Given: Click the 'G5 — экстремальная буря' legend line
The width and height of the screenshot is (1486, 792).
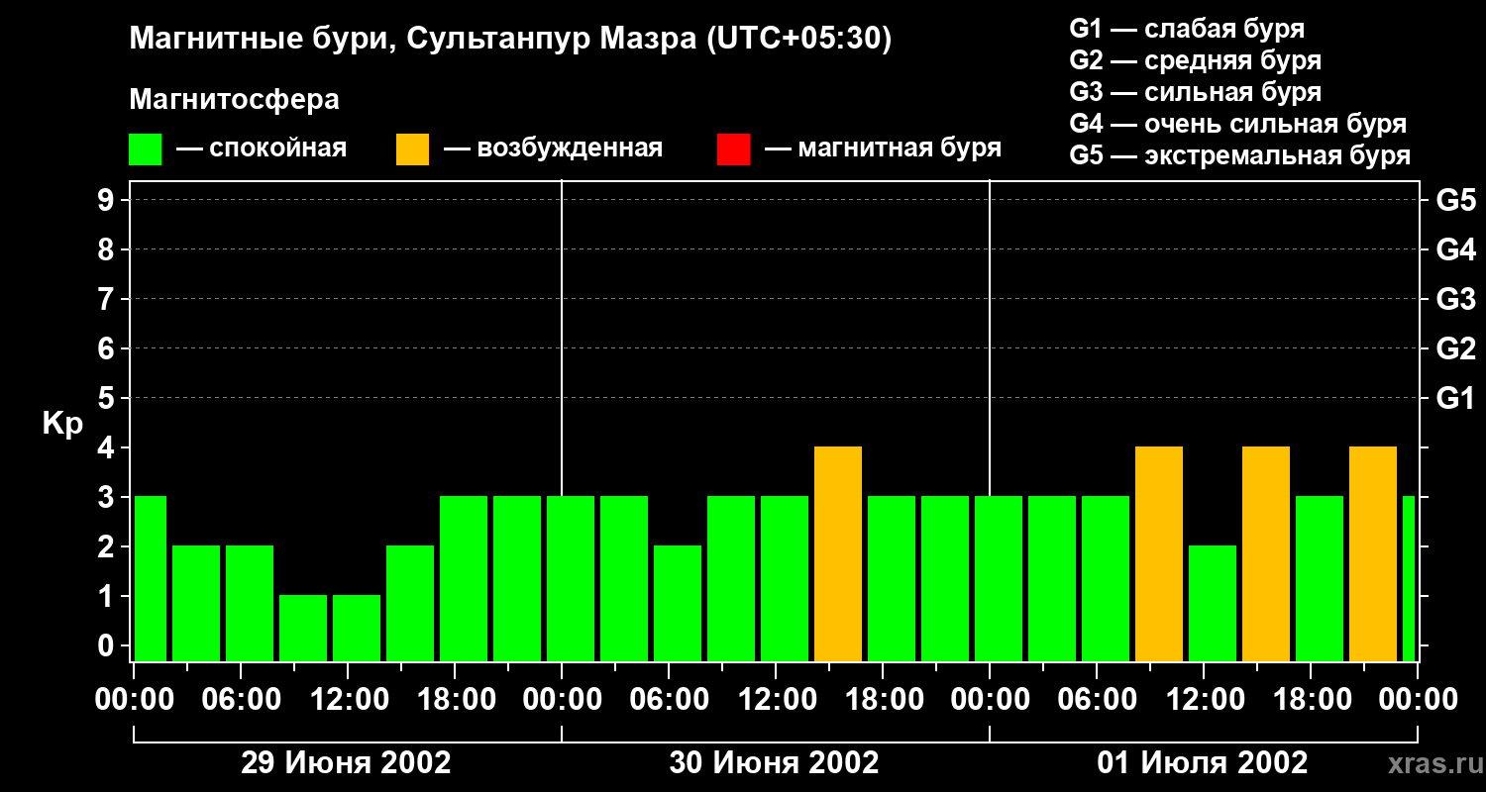Looking at the screenshot, I should (x=1240, y=155).
